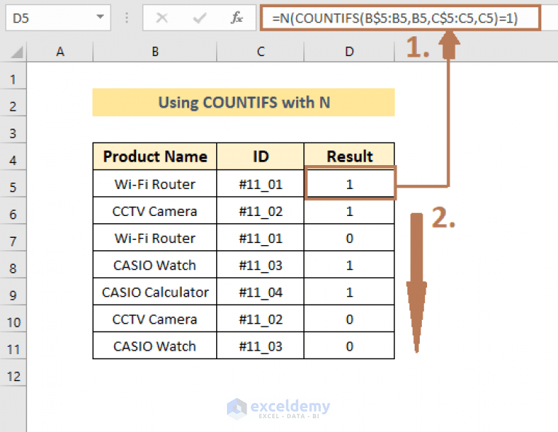
Task: Select result cell in row 10
Action: point(349,319)
